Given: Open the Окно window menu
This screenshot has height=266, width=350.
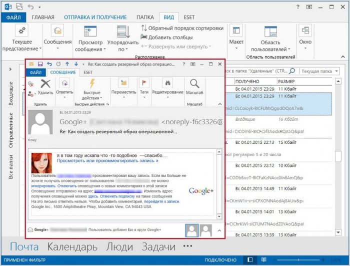Looking at the screenshot, I should [305, 38].
